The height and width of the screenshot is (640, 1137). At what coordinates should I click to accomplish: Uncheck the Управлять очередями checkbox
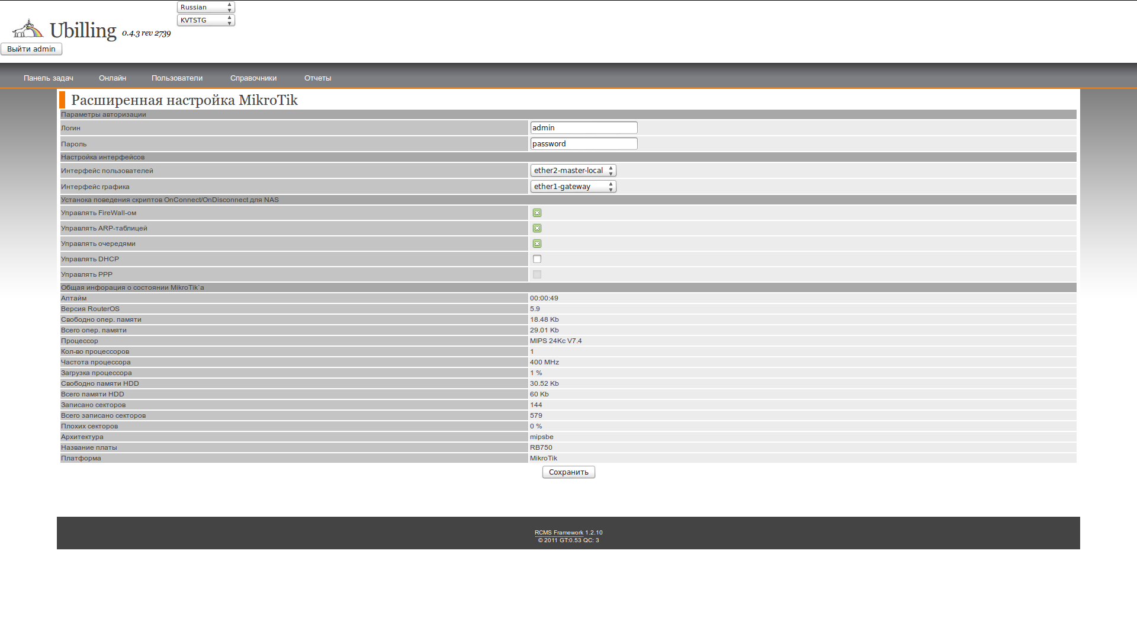pyautogui.click(x=537, y=244)
